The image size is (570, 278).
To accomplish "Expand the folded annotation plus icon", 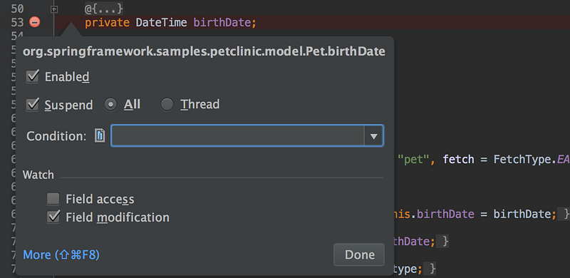I will (x=54, y=9).
